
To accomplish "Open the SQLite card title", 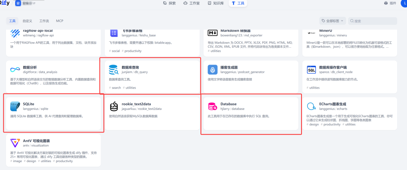I will tap(29, 104).
